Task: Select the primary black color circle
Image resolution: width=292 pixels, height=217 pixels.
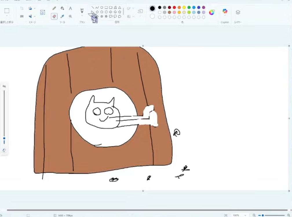Action: pyautogui.click(x=152, y=8)
